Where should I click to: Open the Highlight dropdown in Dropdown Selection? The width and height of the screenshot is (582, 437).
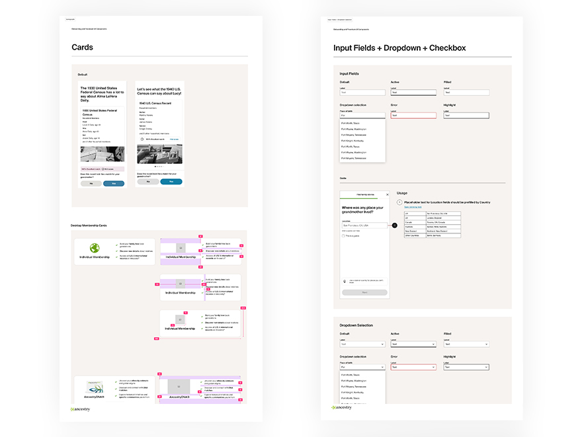[466, 367]
